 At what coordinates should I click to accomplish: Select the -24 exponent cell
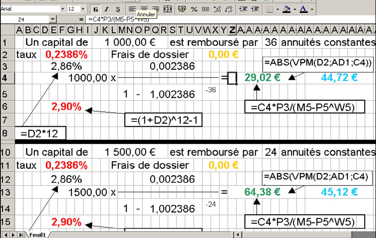coord(211,204)
